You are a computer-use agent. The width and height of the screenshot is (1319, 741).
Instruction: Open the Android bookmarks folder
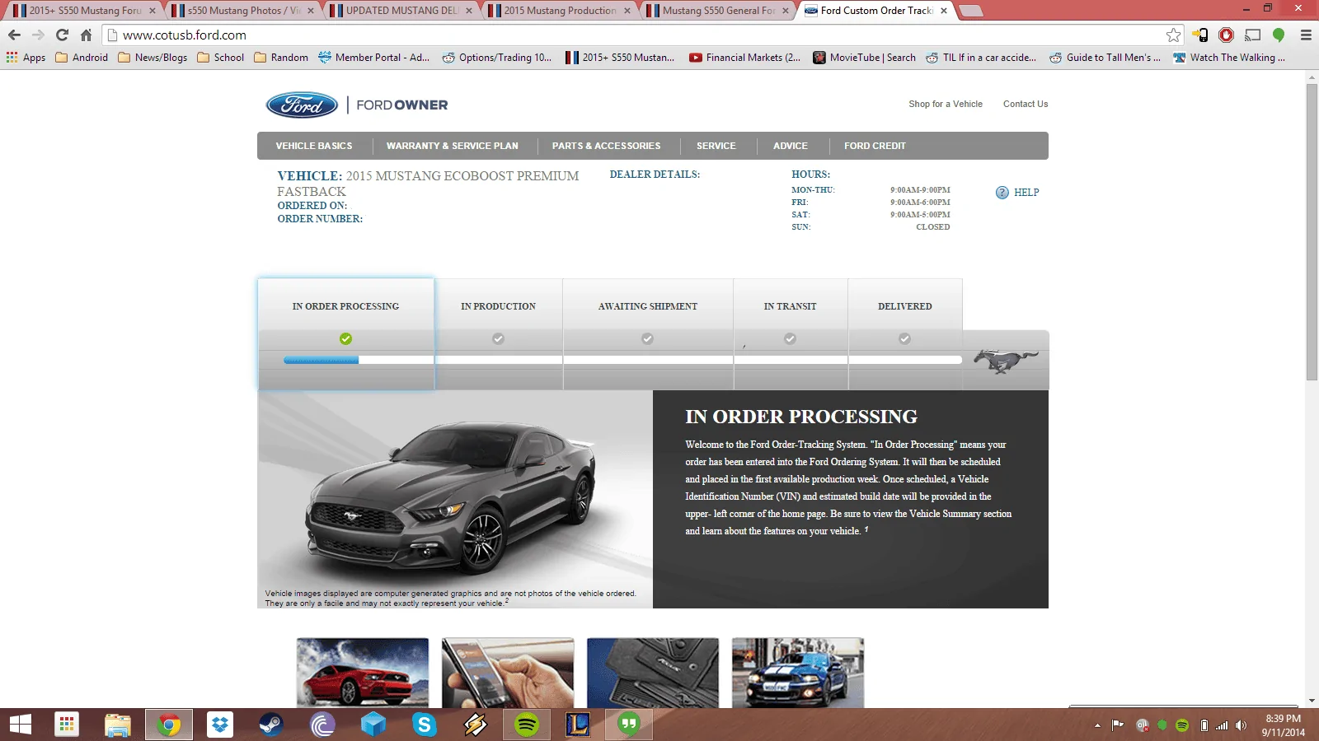point(82,58)
